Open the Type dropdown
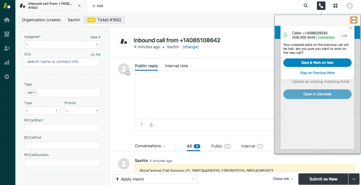361x185 pixels. point(42,111)
